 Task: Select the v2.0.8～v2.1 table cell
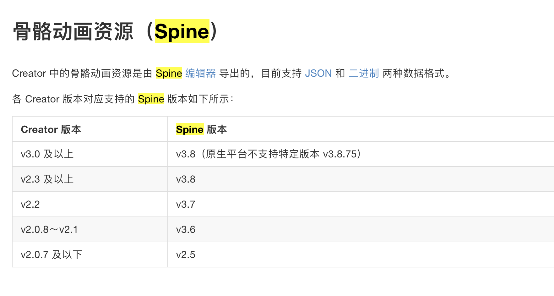[x=49, y=229]
